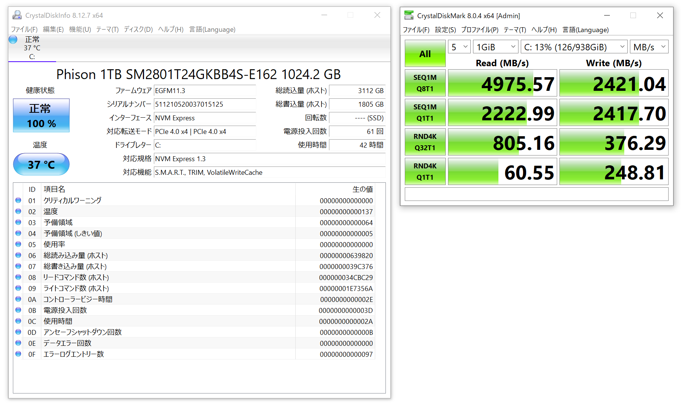
Task: Click the power-on hours value 42 時間
Action: coord(357,145)
